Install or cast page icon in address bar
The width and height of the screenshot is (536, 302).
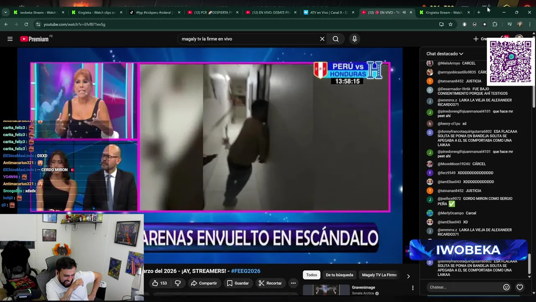point(441,24)
